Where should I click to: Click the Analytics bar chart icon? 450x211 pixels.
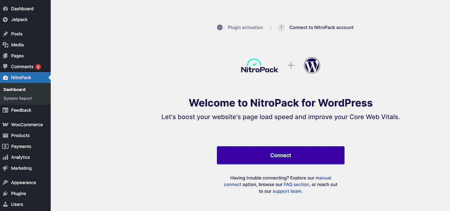5,158
